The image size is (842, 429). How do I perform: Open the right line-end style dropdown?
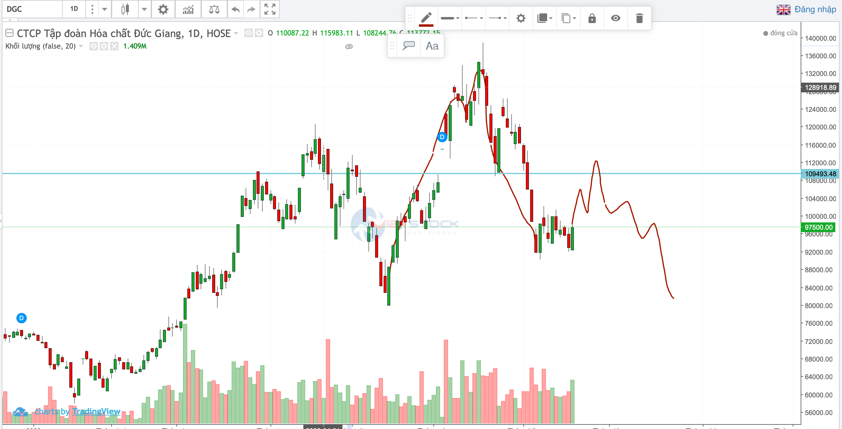click(x=498, y=18)
